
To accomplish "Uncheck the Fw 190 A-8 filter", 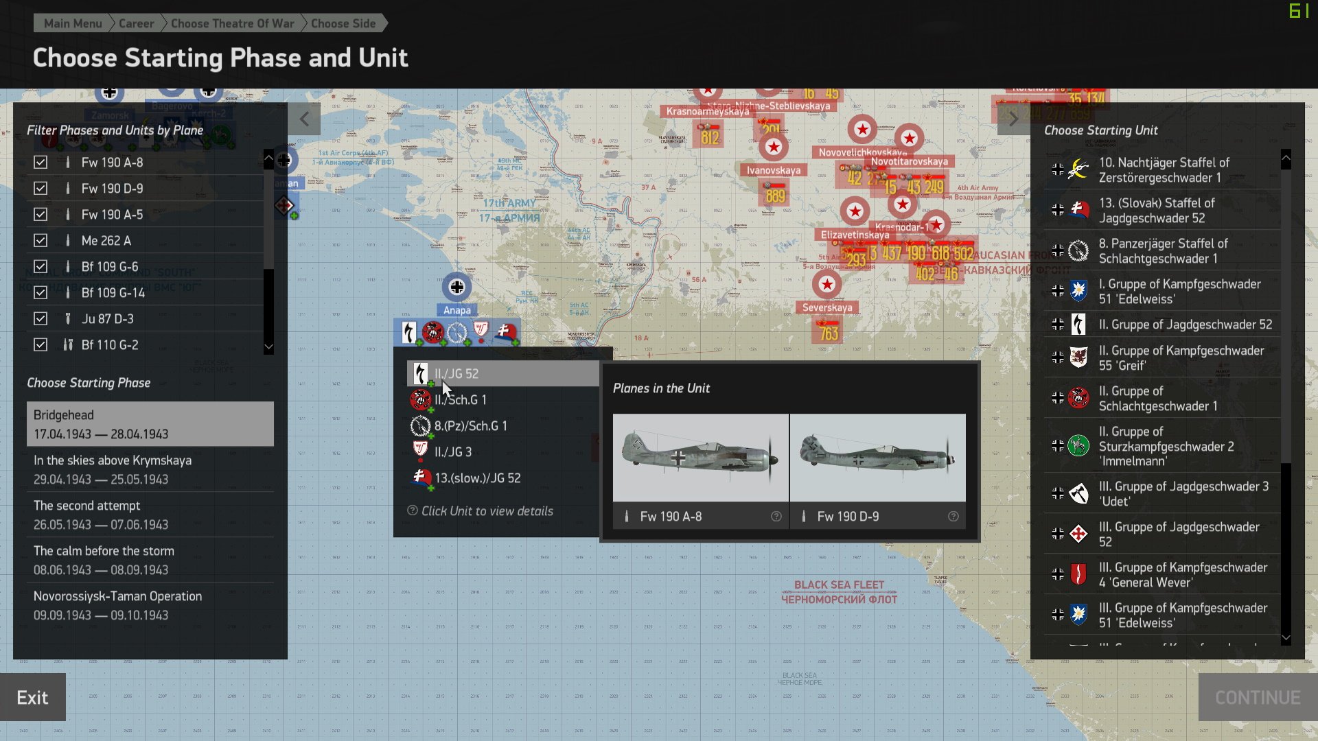I will (x=41, y=163).
